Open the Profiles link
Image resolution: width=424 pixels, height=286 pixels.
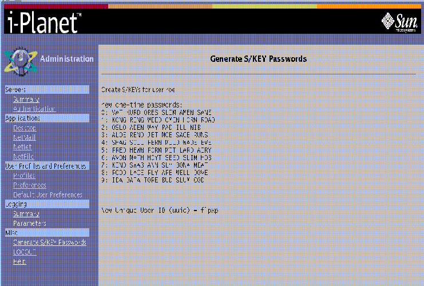pos(24,176)
